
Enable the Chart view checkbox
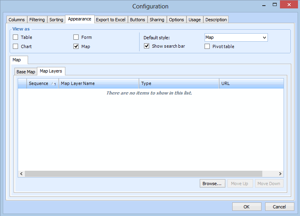pyautogui.click(x=16, y=46)
